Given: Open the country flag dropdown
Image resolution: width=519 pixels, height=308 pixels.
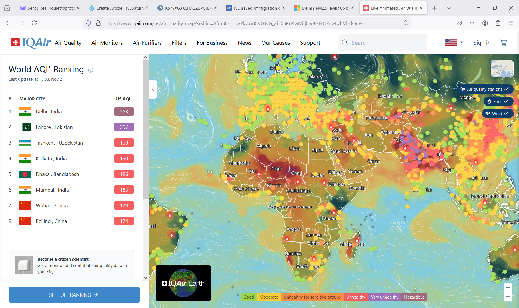Looking at the screenshot, I should pyautogui.click(x=454, y=43).
